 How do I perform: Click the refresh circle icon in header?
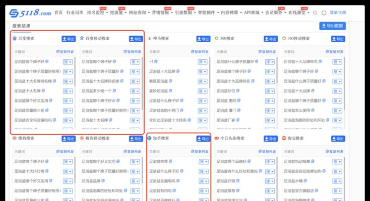(x=324, y=13)
